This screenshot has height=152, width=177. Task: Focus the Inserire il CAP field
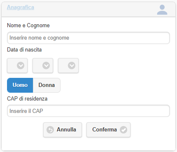tap(88, 111)
